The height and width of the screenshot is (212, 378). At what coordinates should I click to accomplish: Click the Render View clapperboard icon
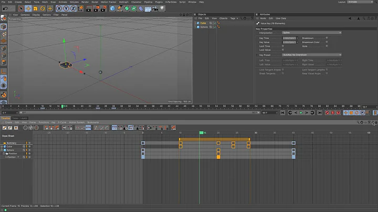[x=89, y=9]
